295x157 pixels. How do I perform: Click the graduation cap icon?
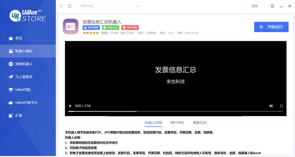(x=11, y=90)
